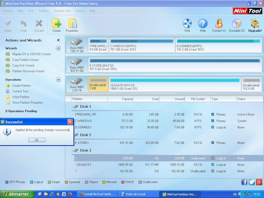Select the I:PRESARIO partition block

98,45
